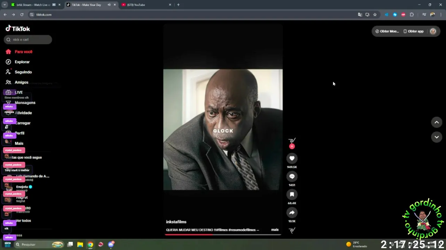Pause the playing video
Viewport: 446px width, 250px height.
coord(223,130)
